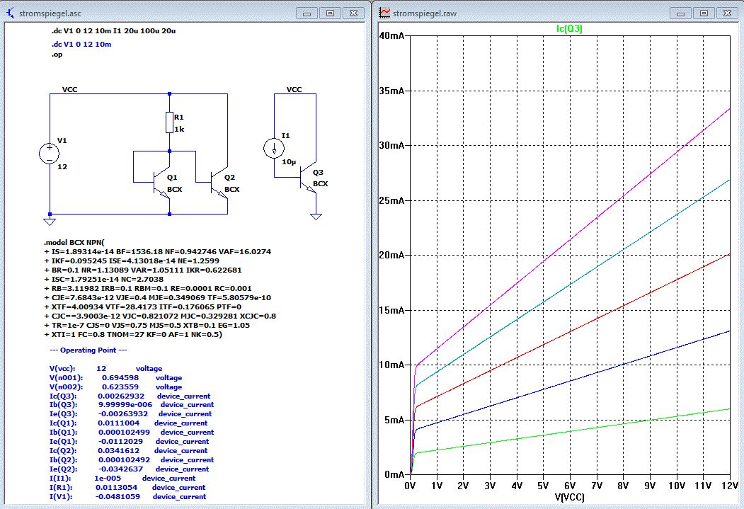Click the blue .dc V1 0 12 10m directive
The height and width of the screenshot is (509, 744).
click(x=81, y=44)
